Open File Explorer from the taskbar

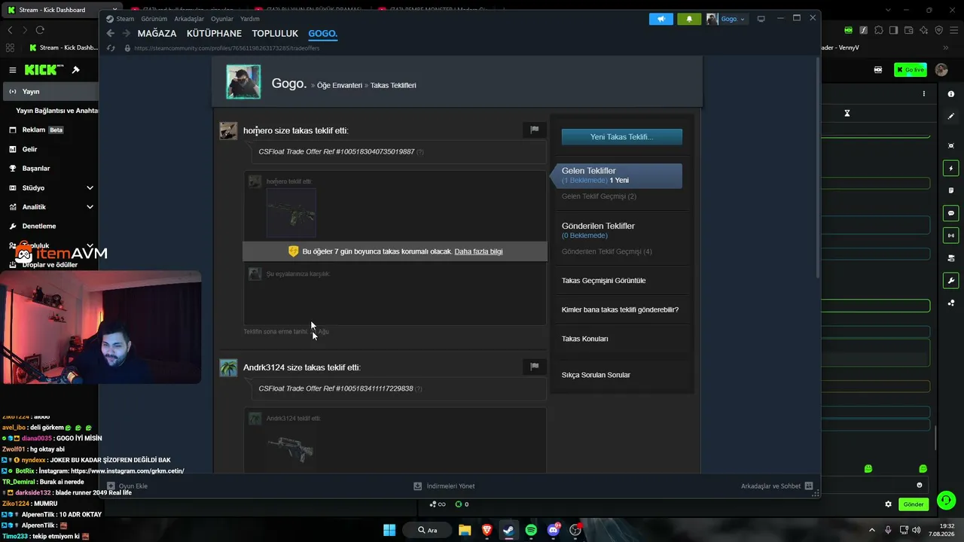tap(465, 530)
